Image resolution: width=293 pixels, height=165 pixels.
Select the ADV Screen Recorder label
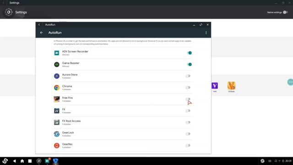pos(75,51)
